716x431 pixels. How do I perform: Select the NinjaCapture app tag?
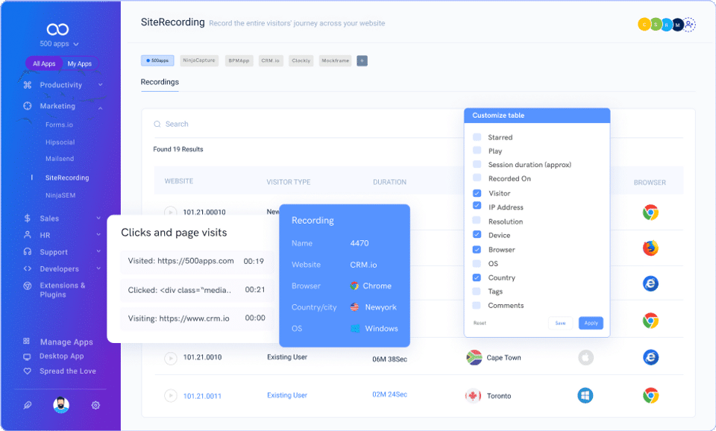pos(199,60)
